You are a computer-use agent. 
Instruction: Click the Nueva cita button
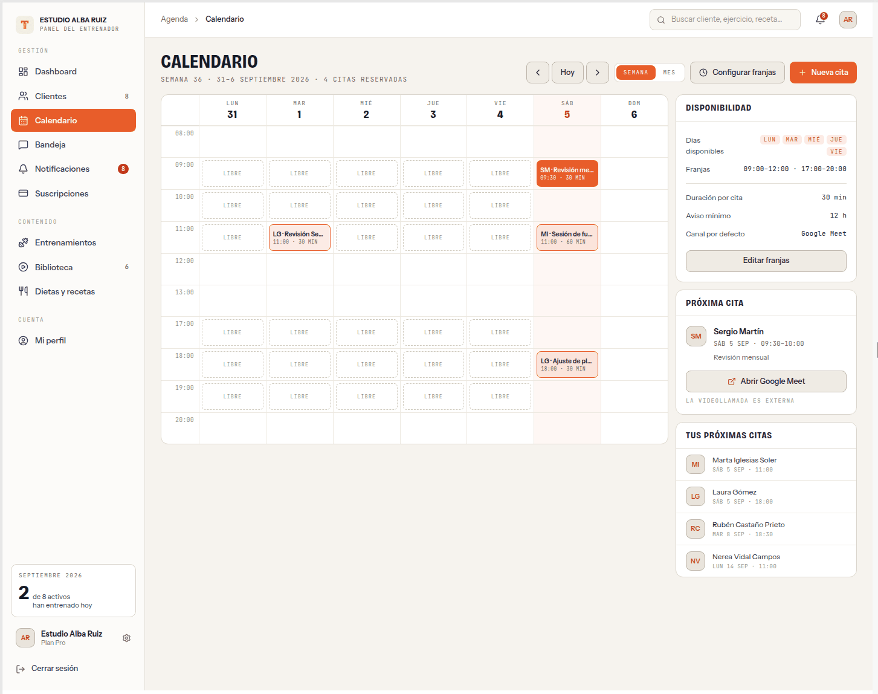823,73
